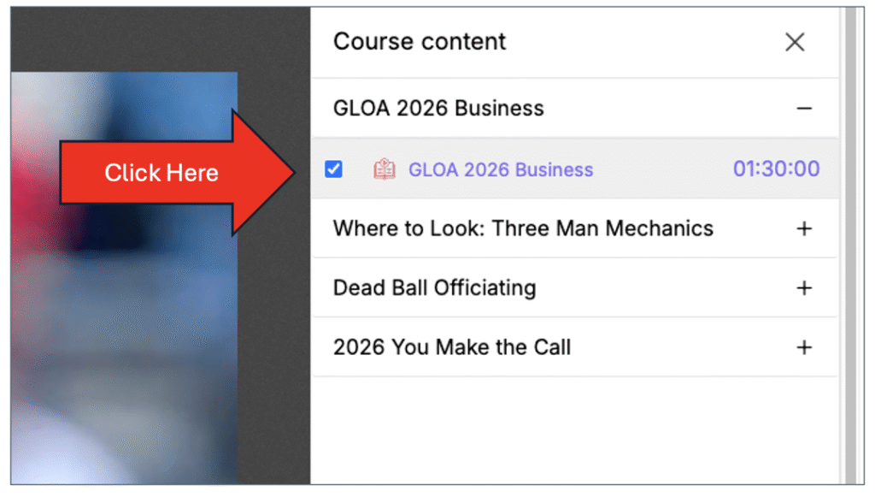This screenshot has width=875, height=497.
Task: Click the 01:30:00 lesson duration
Action: 776,169
